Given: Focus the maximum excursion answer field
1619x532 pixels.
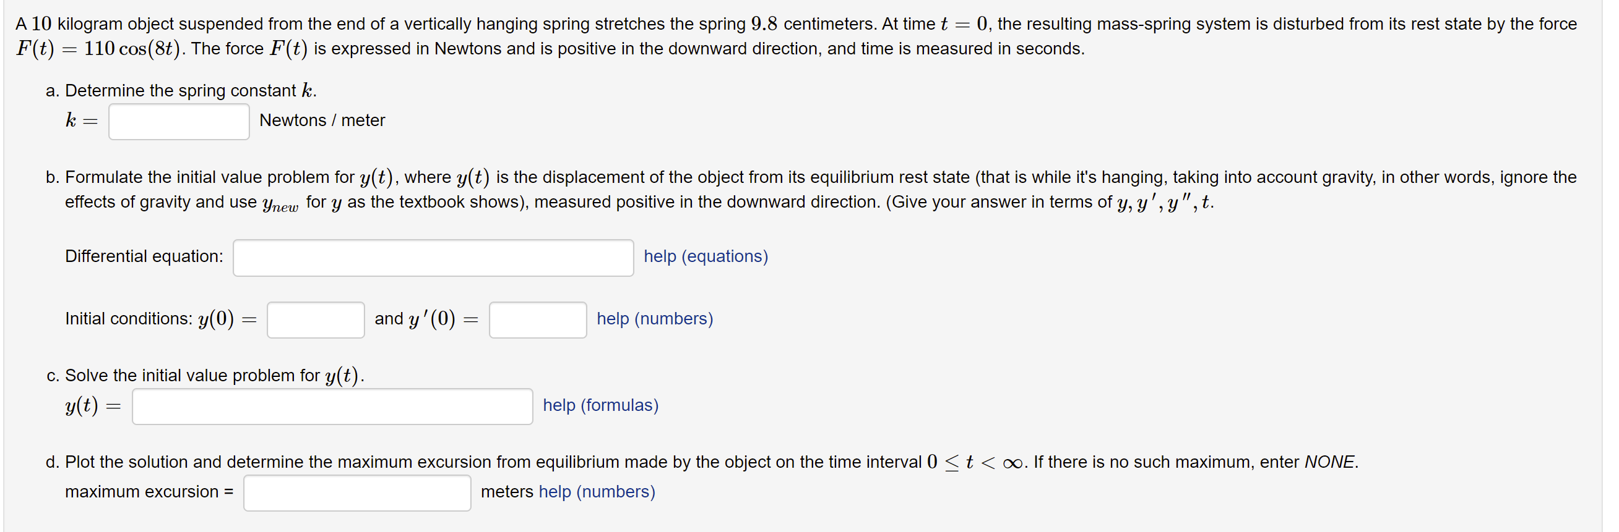Looking at the screenshot, I should [356, 493].
